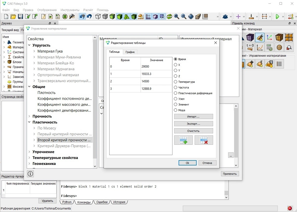Select the Z radio button

click(175, 76)
